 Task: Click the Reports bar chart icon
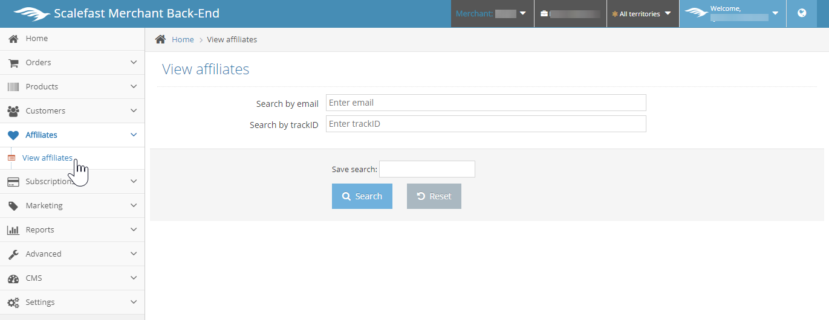13,230
